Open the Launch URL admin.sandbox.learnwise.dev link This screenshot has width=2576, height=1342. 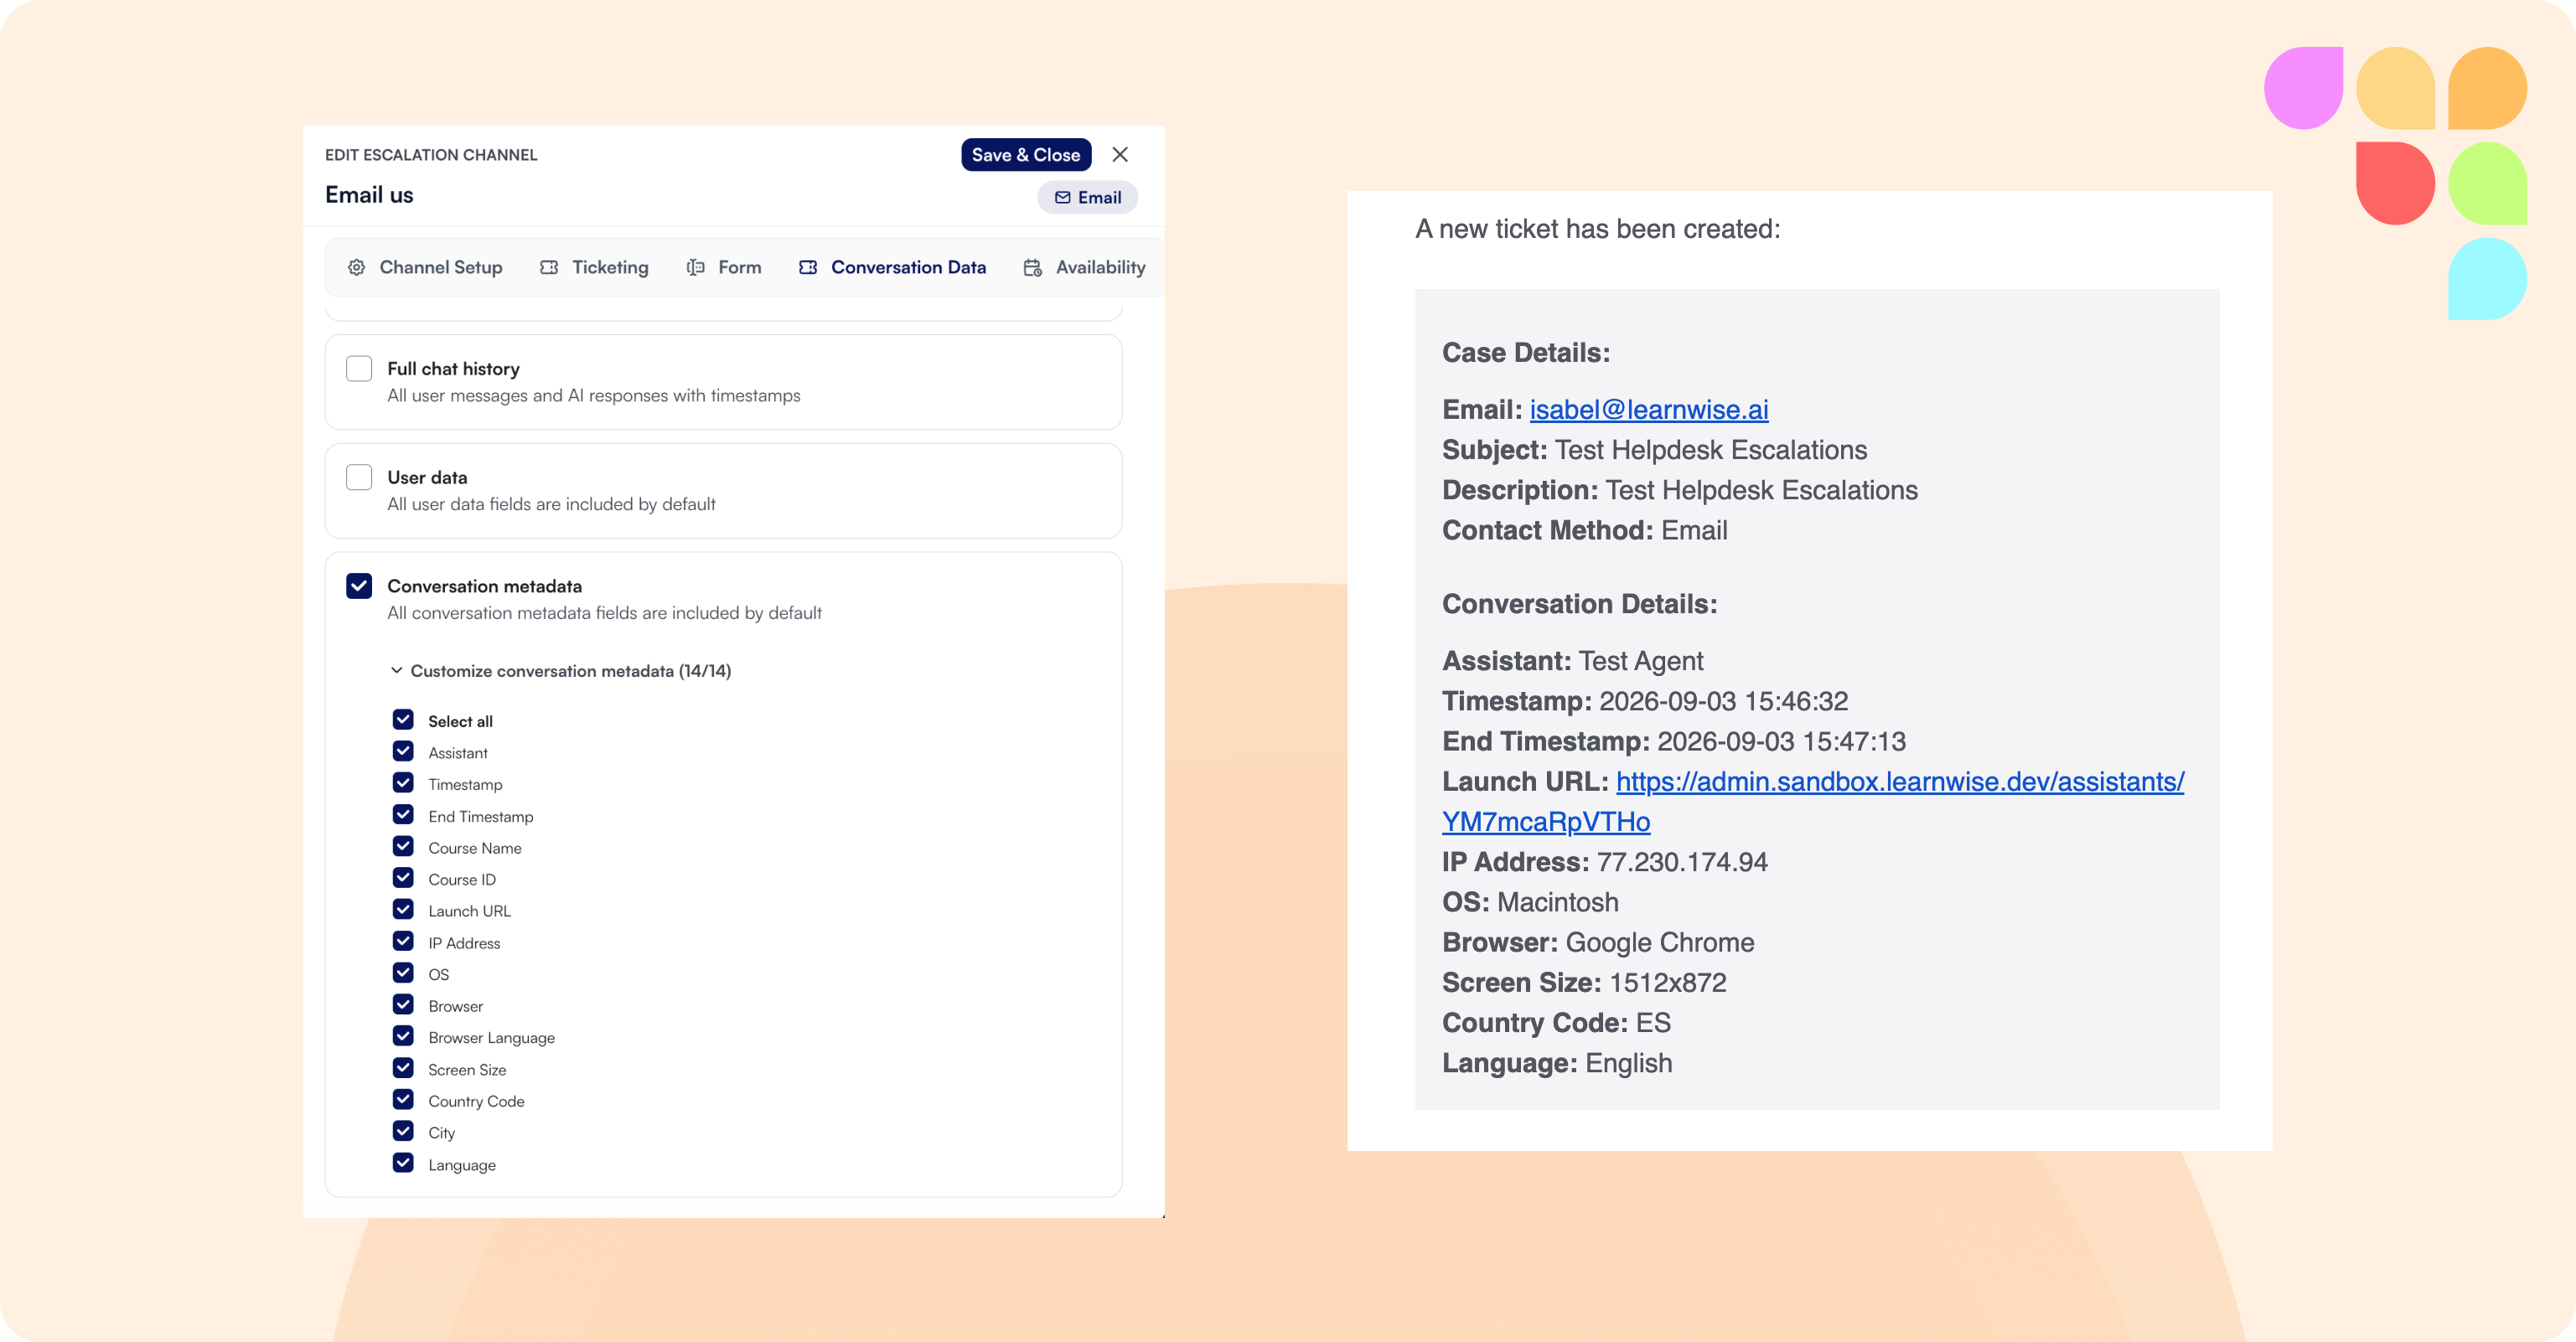tap(1813, 801)
